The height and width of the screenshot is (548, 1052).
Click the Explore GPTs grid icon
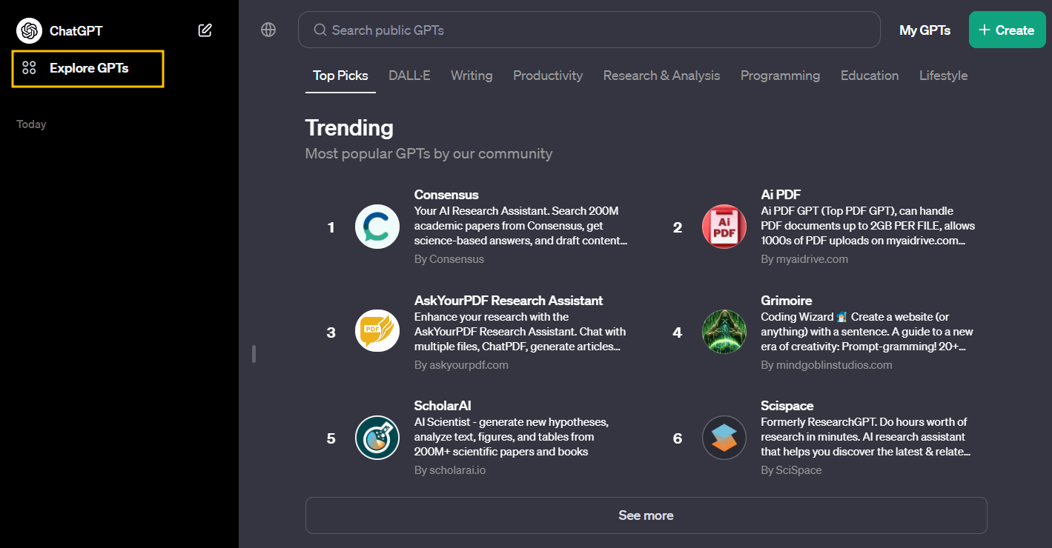(x=29, y=68)
